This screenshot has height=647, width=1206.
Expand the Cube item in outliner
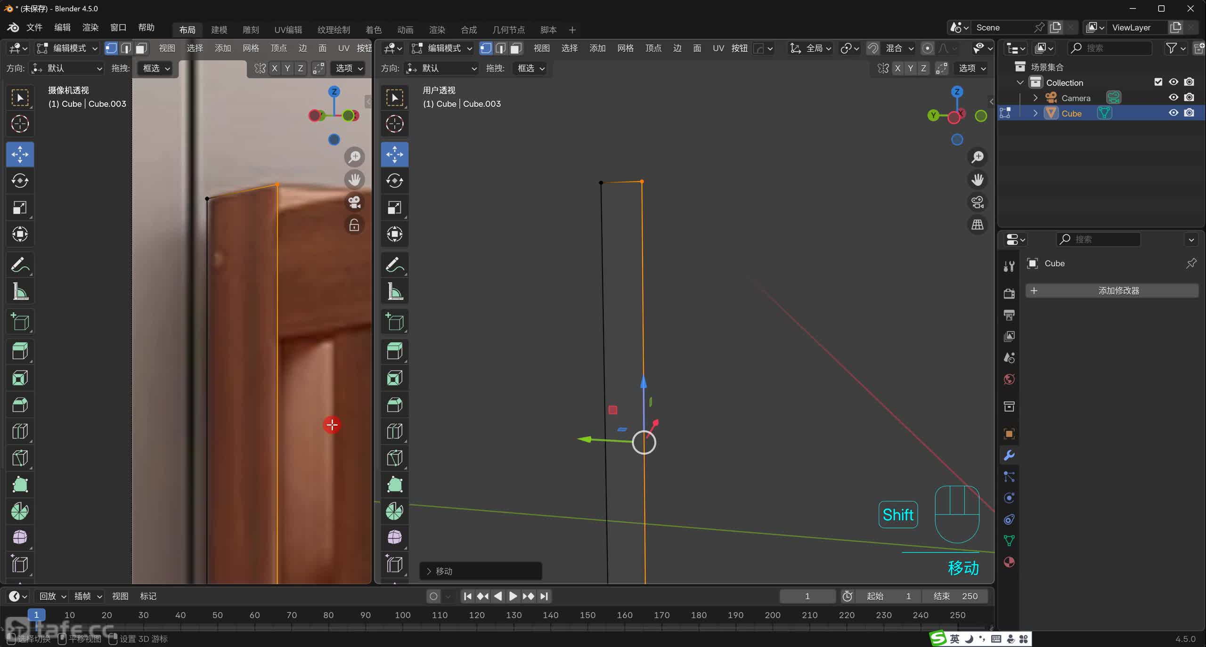coord(1035,113)
